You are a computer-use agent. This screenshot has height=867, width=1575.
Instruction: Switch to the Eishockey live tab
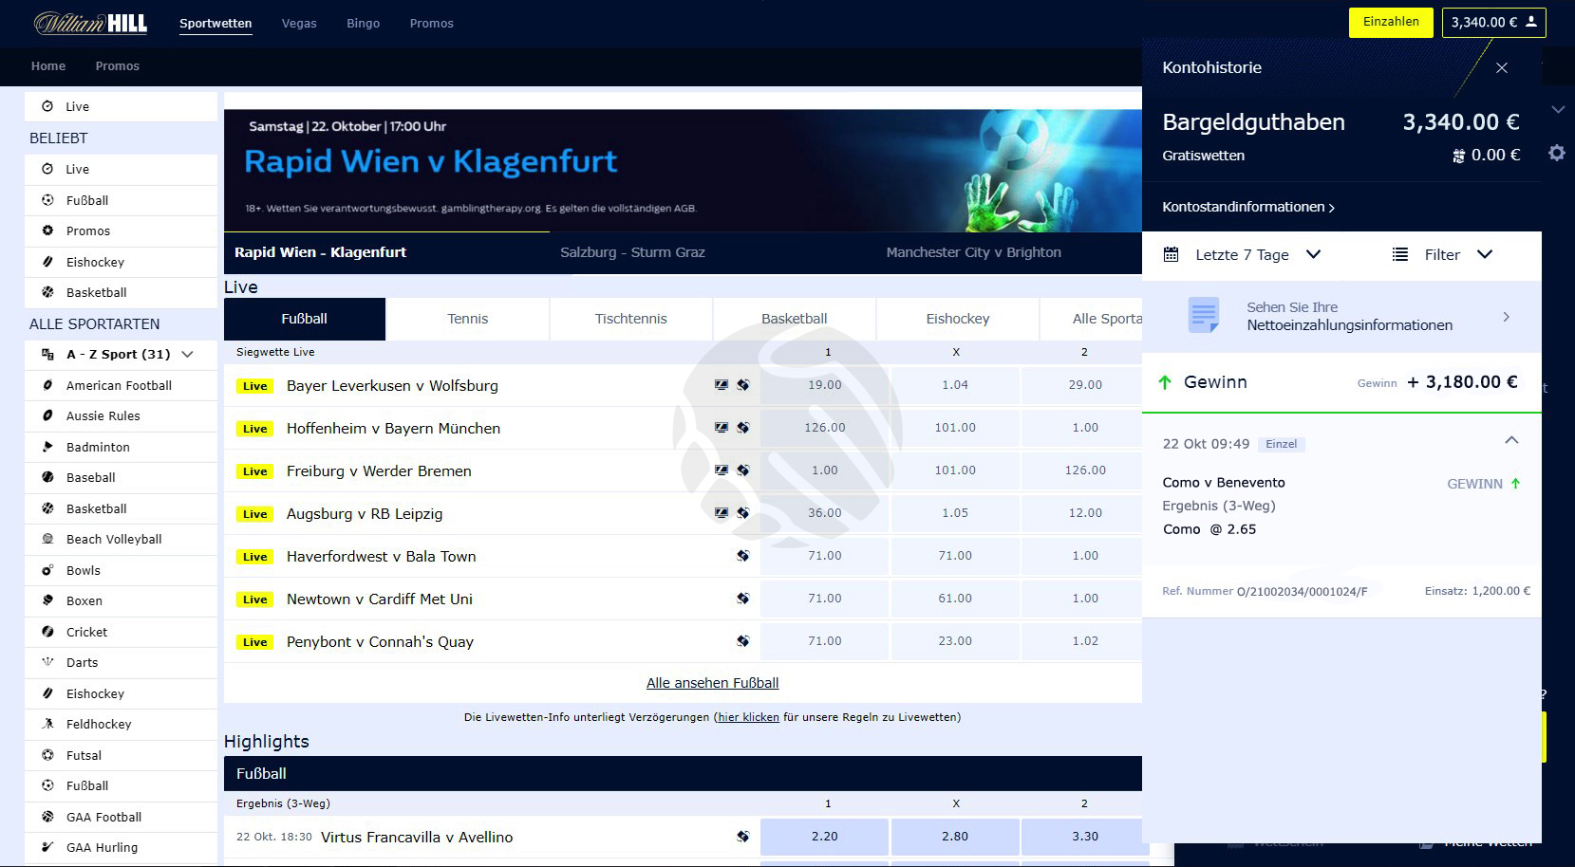click(x=958, y=319)
